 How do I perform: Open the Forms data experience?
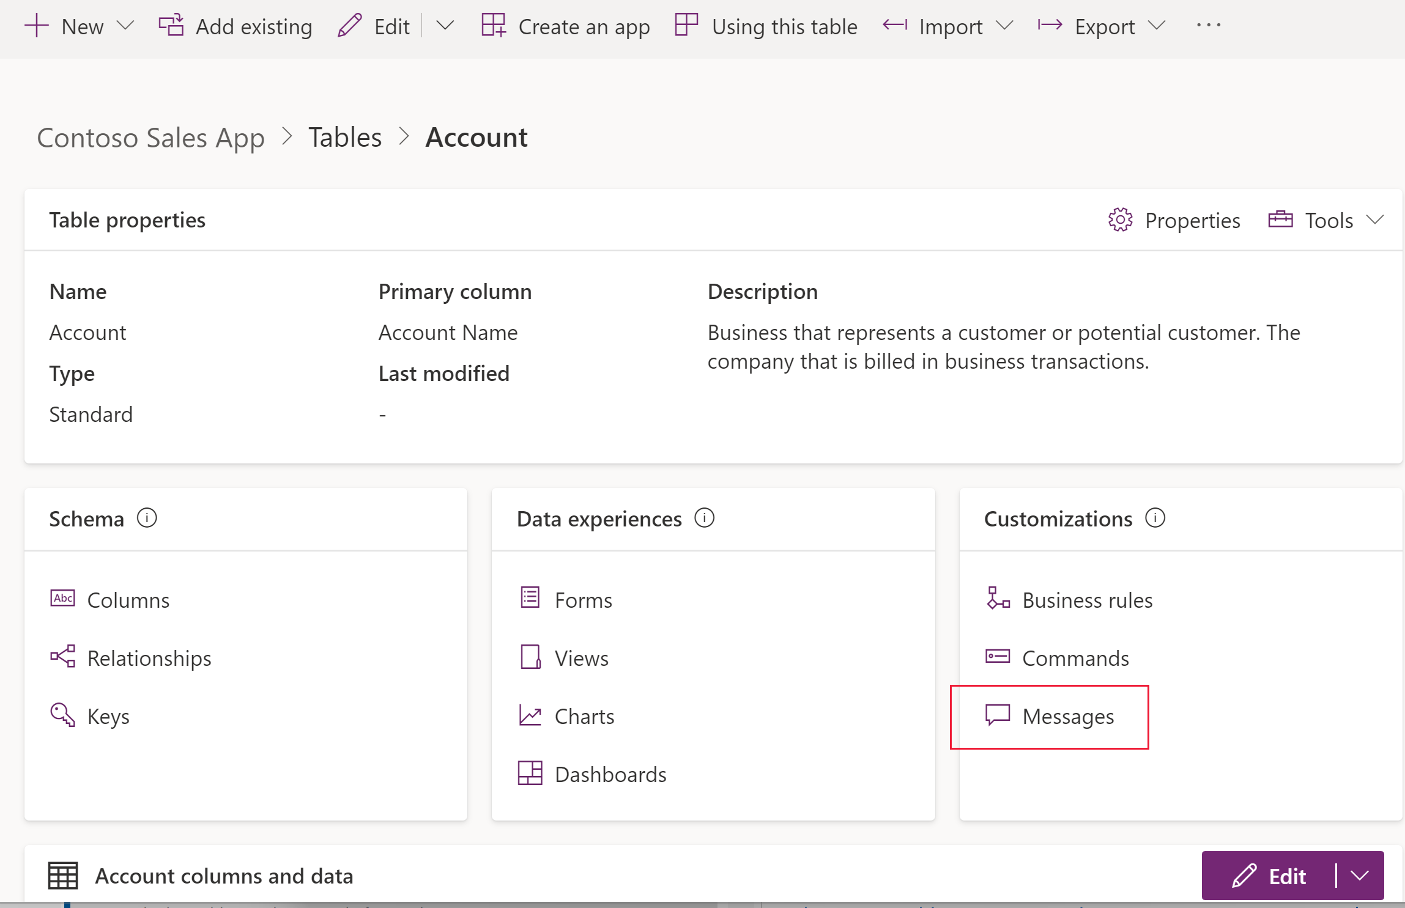[583, 599]
